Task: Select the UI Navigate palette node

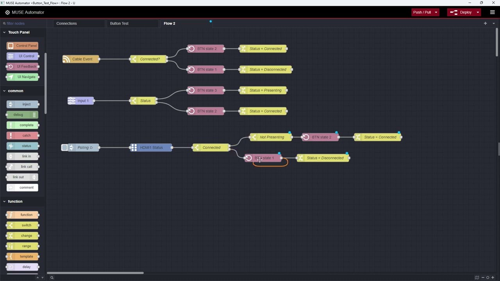Action: tap(22, 77)
